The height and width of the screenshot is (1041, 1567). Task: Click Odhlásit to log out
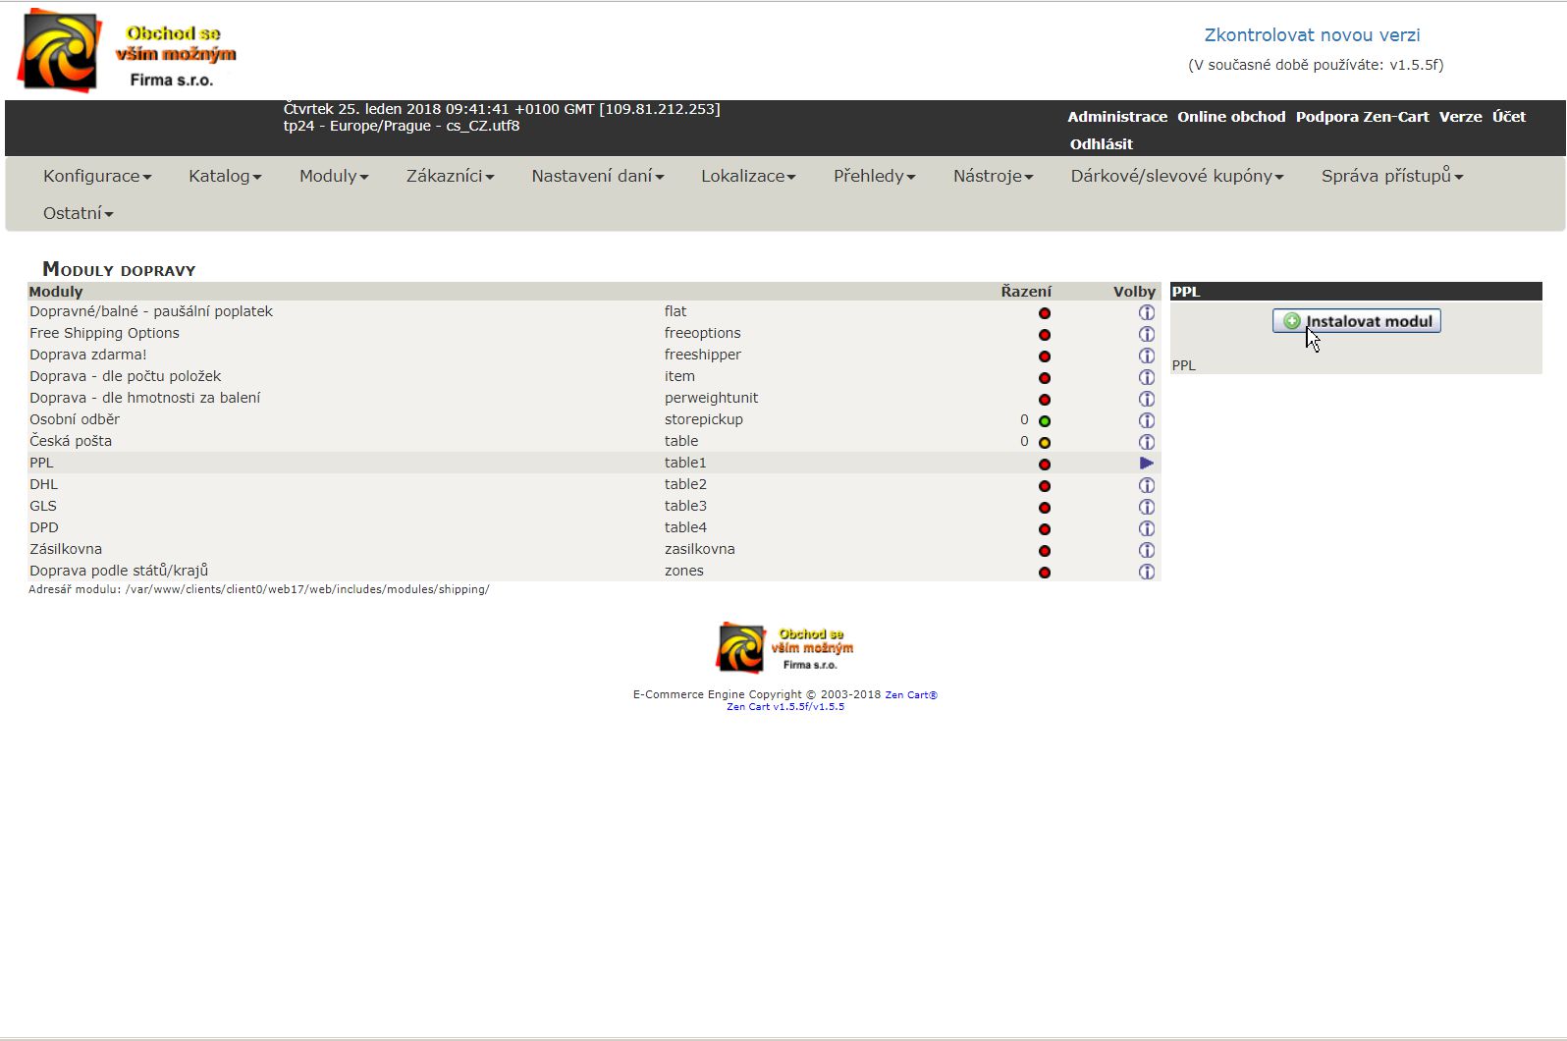click(x=1101, y=144)
